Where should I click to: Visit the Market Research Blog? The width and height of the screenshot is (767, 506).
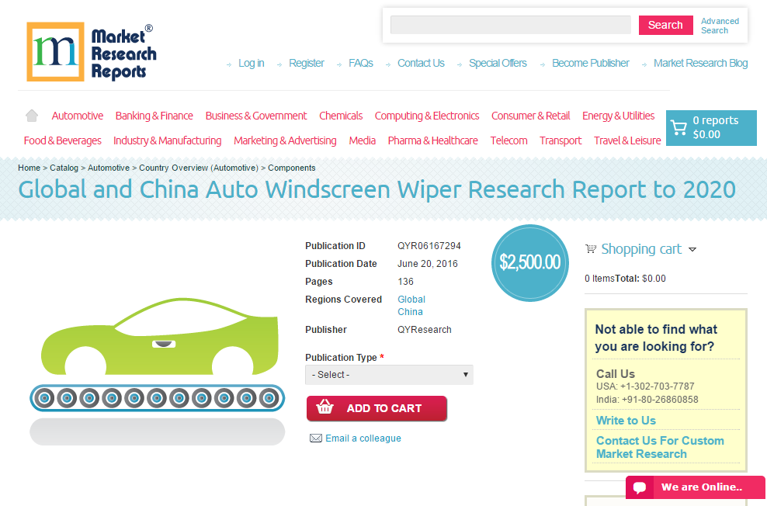tap(700, 63)
